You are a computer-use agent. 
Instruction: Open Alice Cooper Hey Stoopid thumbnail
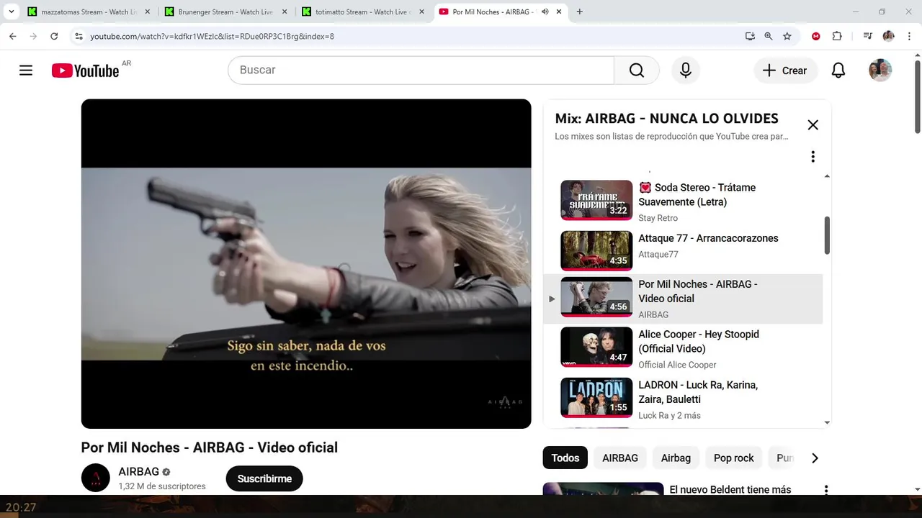[x=596, y=347]
